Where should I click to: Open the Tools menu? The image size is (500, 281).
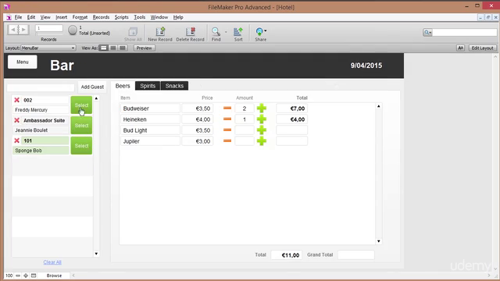tap(139, 17)
